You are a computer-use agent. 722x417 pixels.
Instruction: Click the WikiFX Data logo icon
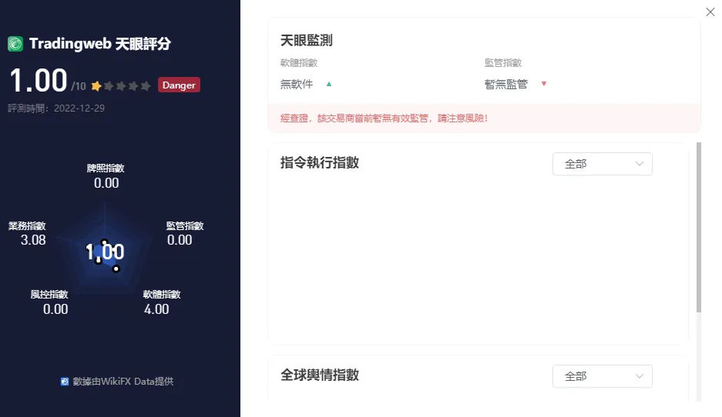pos(65,381)
